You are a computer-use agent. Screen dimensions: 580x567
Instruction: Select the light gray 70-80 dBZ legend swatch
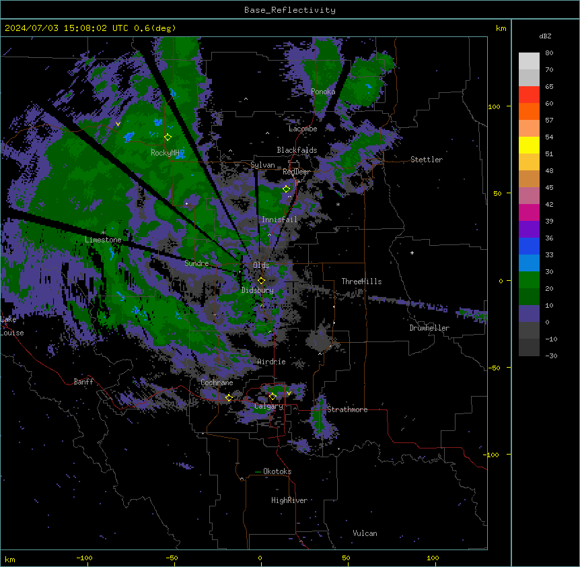click(x=529, y=61)
